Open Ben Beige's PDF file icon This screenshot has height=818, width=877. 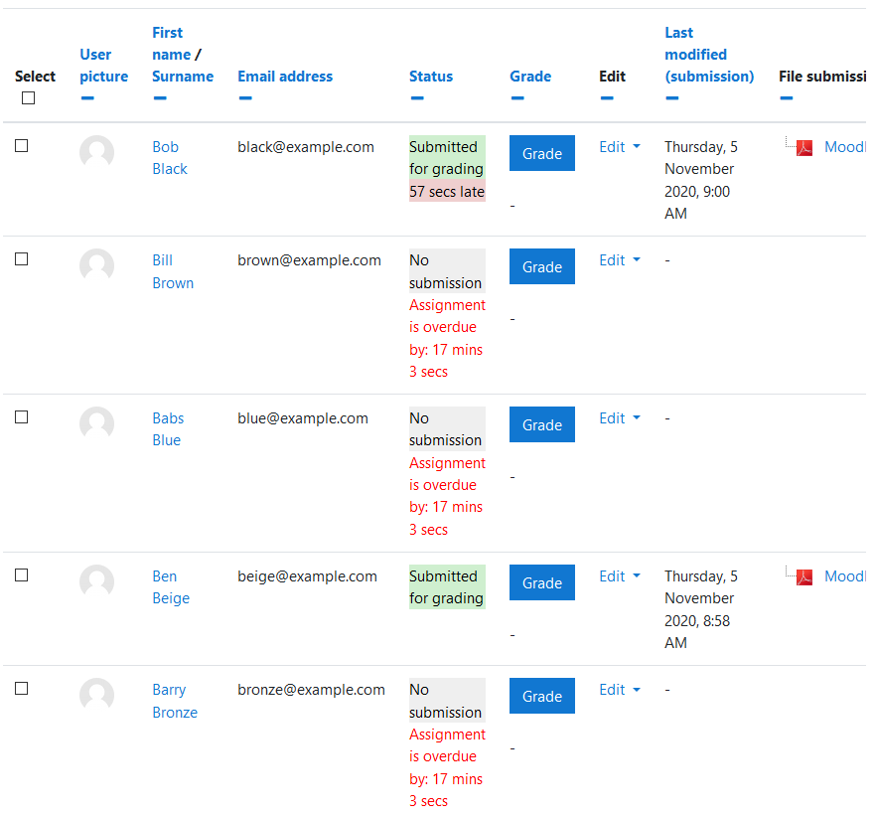coord(804,577)
